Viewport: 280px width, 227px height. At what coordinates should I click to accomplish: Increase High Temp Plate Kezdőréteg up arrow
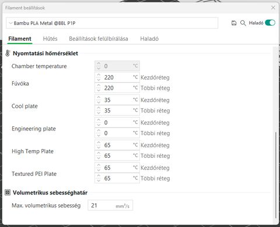coord(99,143)
